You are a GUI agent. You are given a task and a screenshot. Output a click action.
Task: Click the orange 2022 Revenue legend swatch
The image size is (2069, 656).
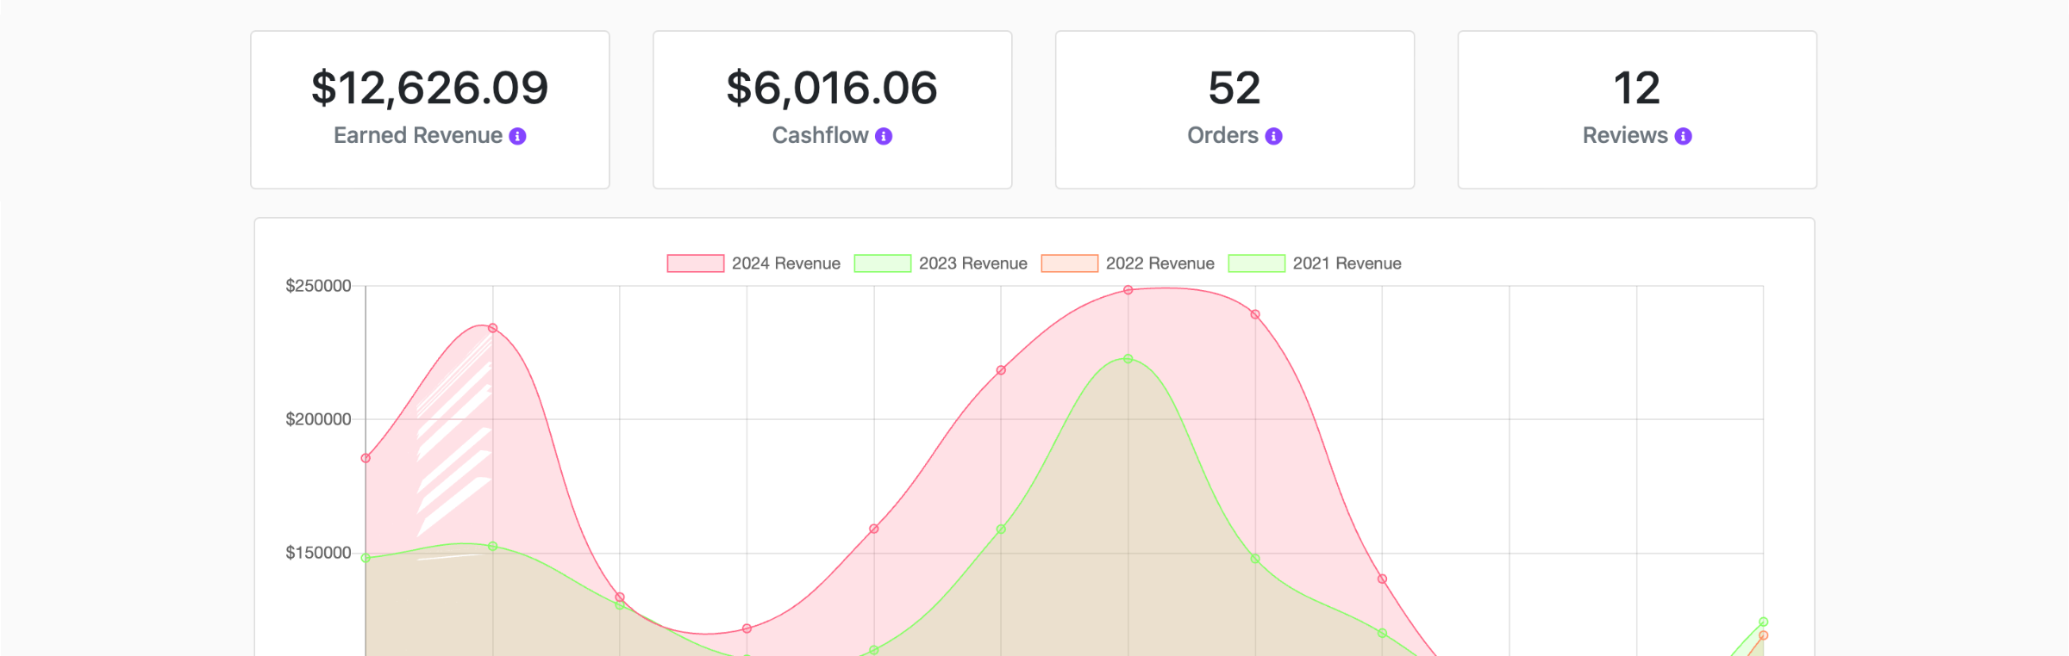1069,263
